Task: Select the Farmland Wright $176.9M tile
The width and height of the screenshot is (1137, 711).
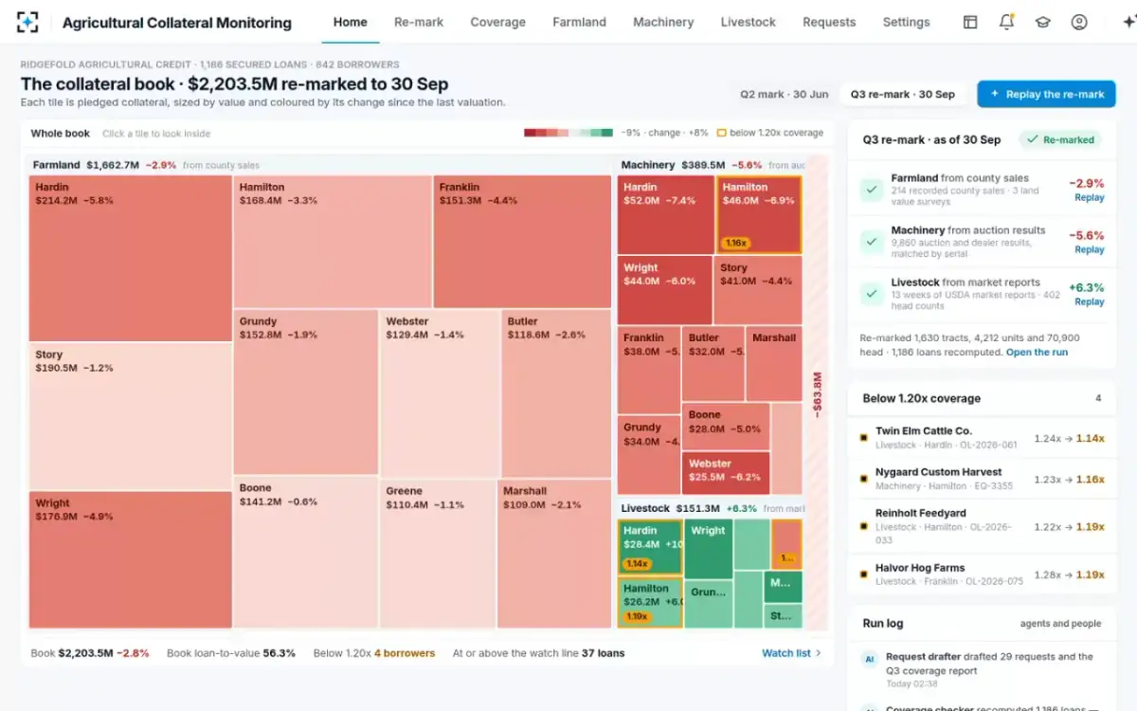Action: coord(130,559)
